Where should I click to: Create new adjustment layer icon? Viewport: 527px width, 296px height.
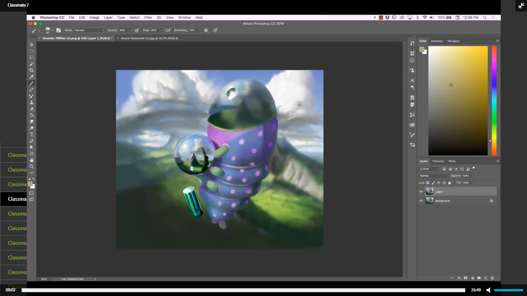click(472, 278)
